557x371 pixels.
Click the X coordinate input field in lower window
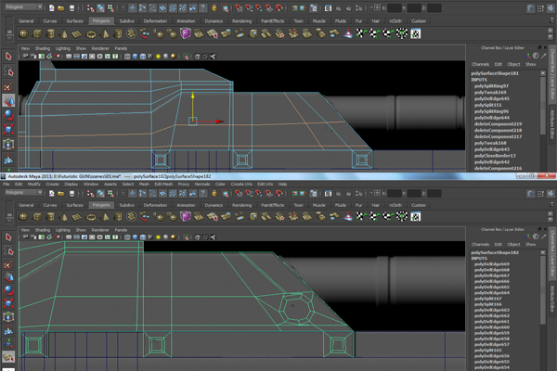click(x=394, y=193)
